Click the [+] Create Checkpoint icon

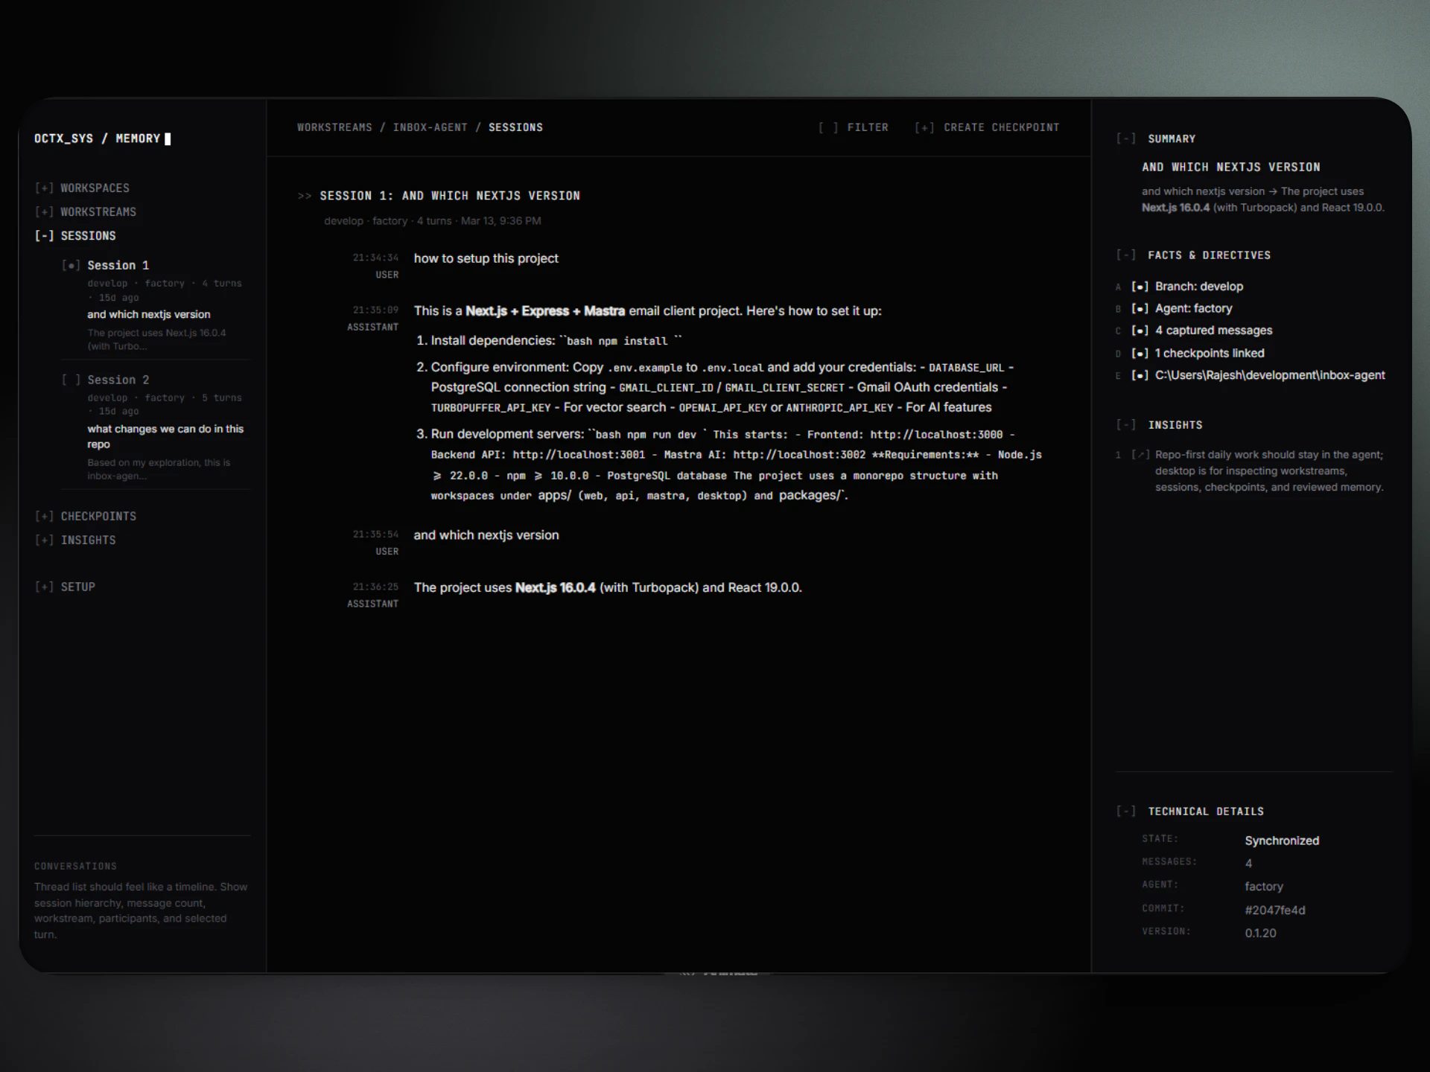[924, 128]
